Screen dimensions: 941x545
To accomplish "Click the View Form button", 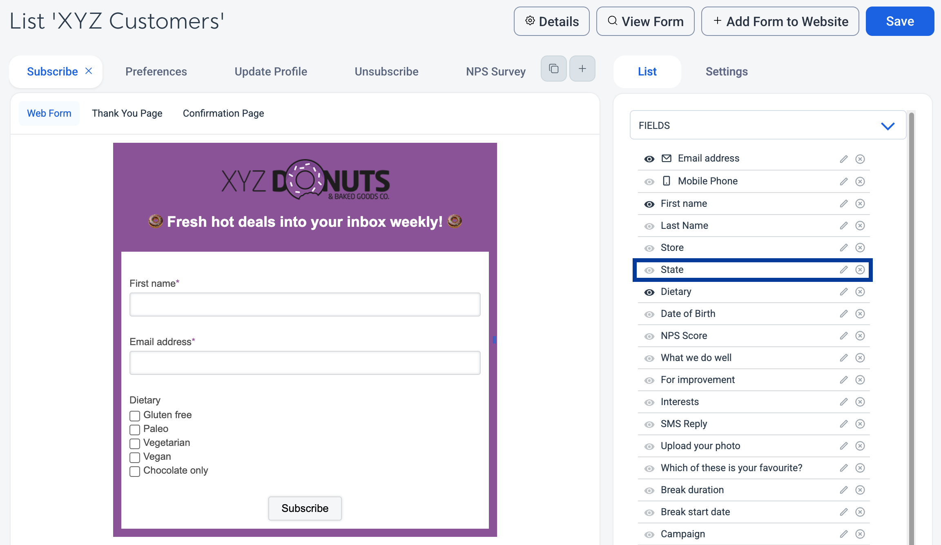I will [645, 21].
